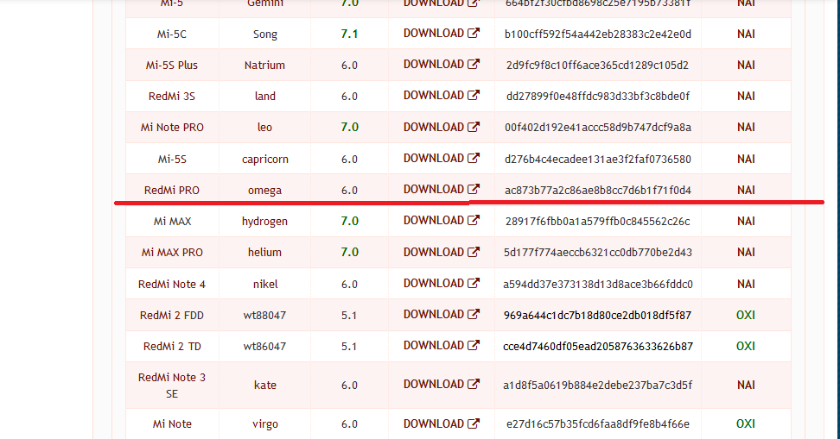This screenshot has height=439, width=840.
Task: Click the RedMi 3S device name
Action: click(x=172, y=97)
